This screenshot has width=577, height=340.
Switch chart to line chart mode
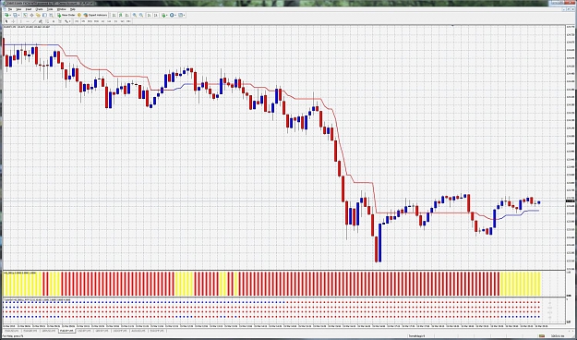point(127,15)
